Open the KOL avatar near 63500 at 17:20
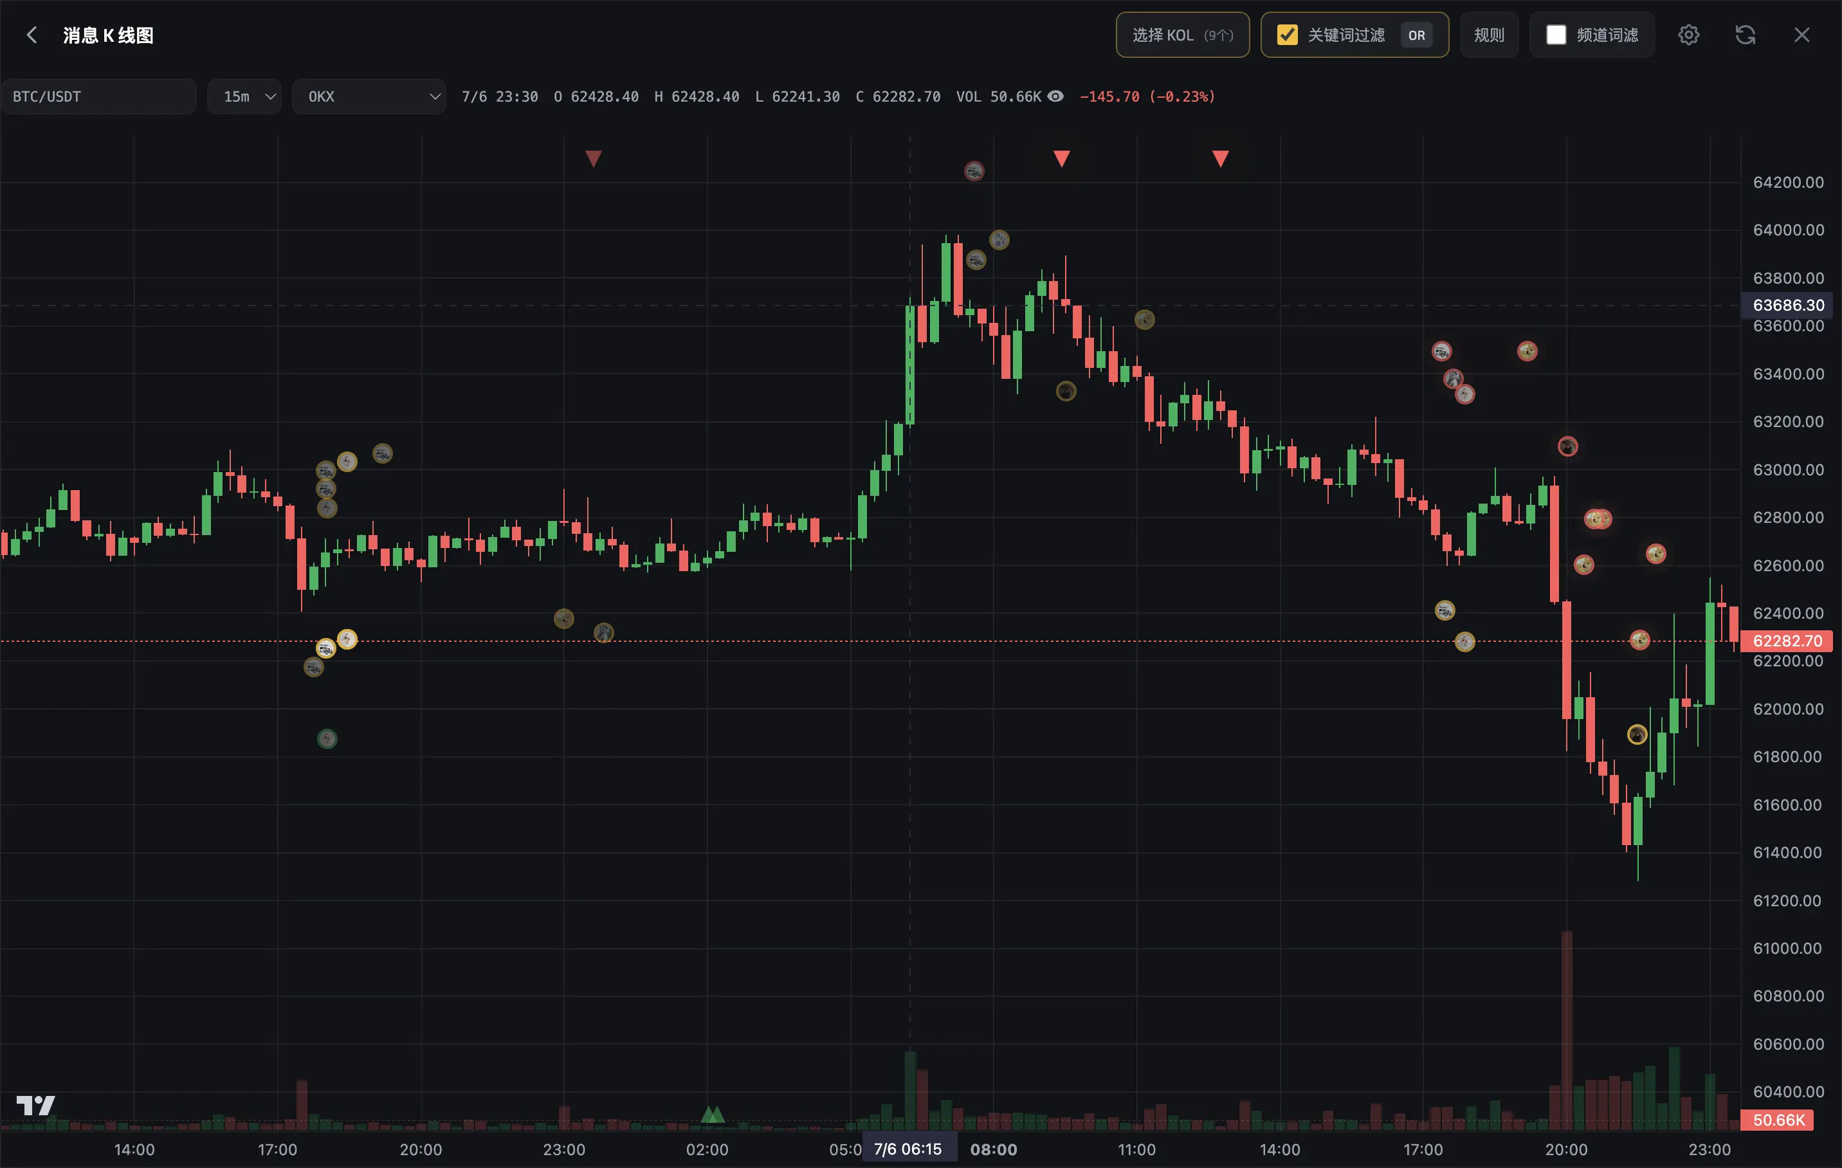The width and height of the screenshot is (1842, 1168). pos(1441,351)
